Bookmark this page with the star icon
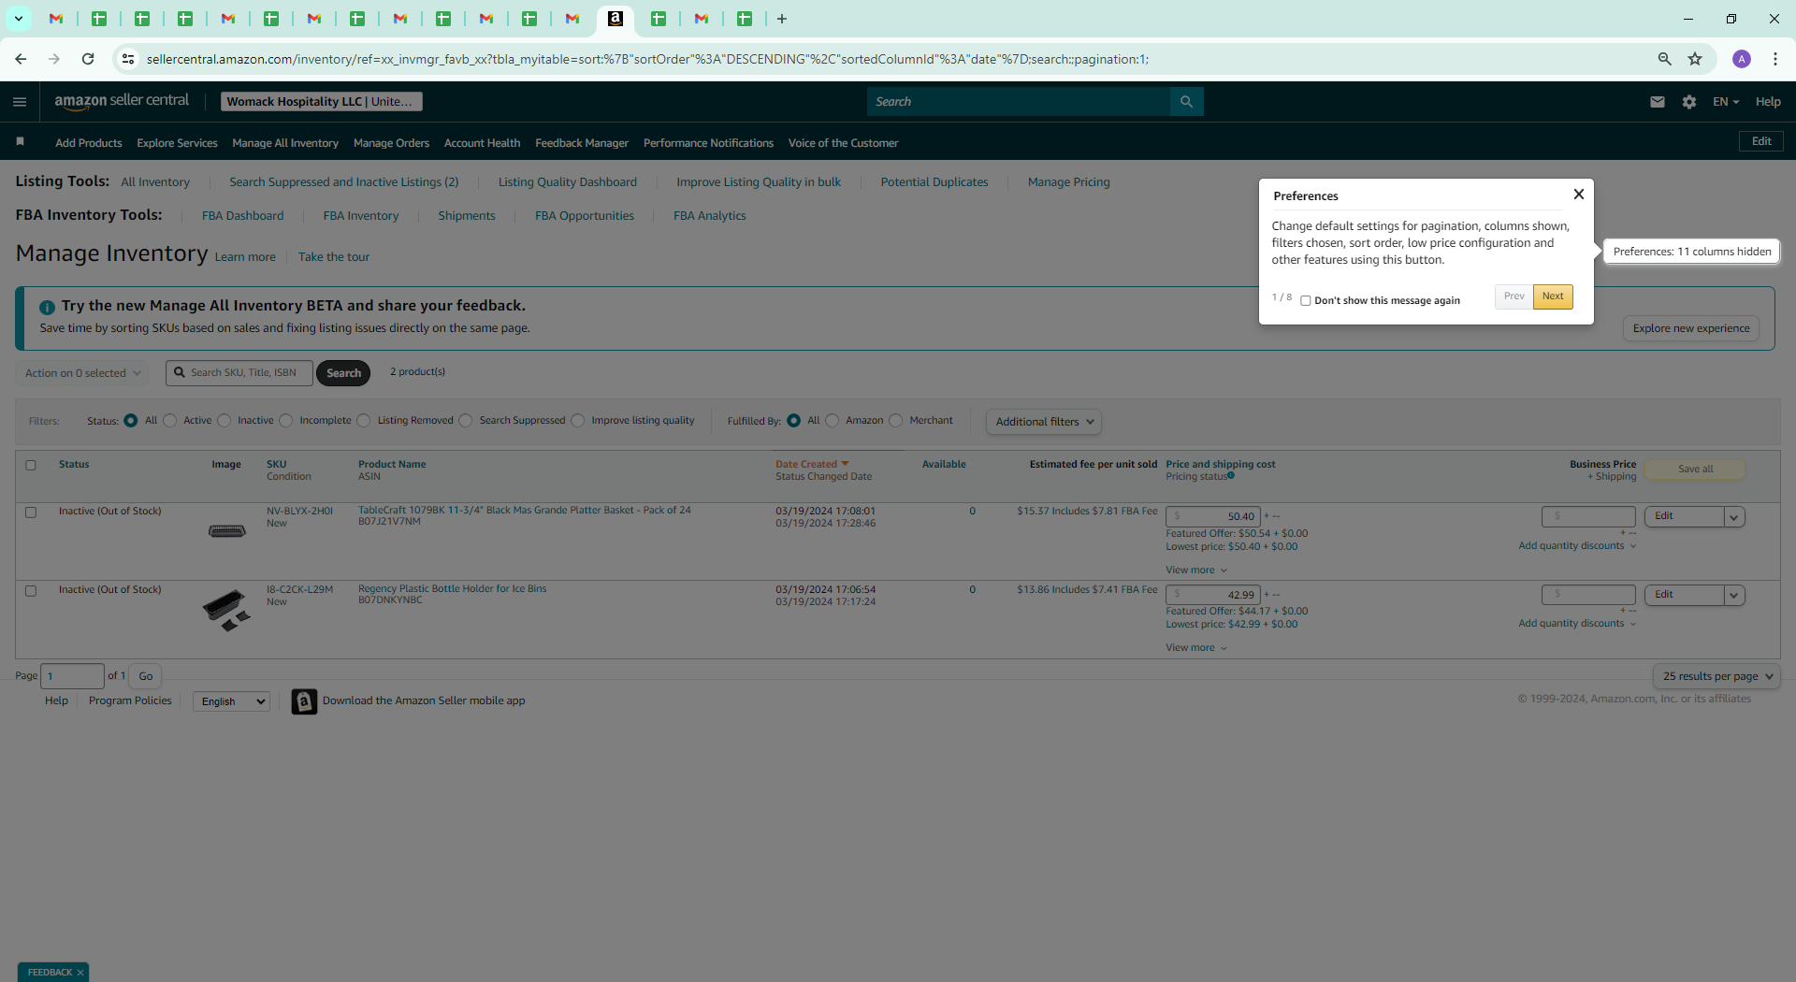This screenshot has width=1796, height=982. 1695,59
